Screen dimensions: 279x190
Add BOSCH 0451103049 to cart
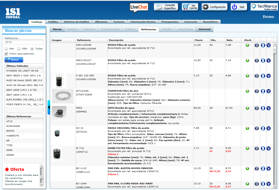268,45
